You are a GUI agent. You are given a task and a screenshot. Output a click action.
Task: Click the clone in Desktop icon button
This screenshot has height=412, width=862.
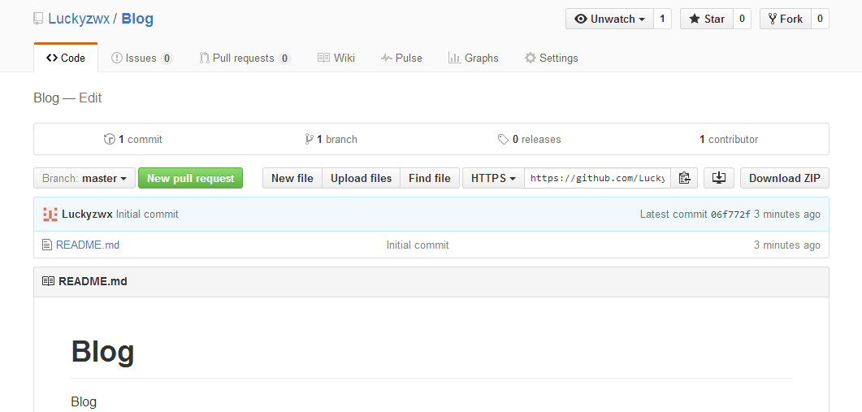coord(719,178)
